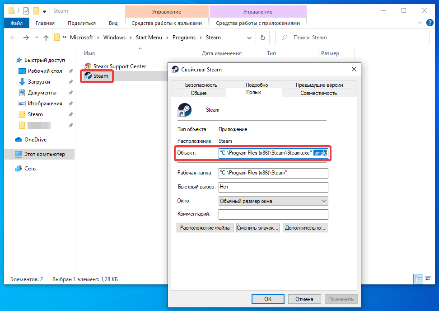The height and width of the screenshot is (311, 439).
Task: Click OK in the Properties dialog
Action: 268,299
